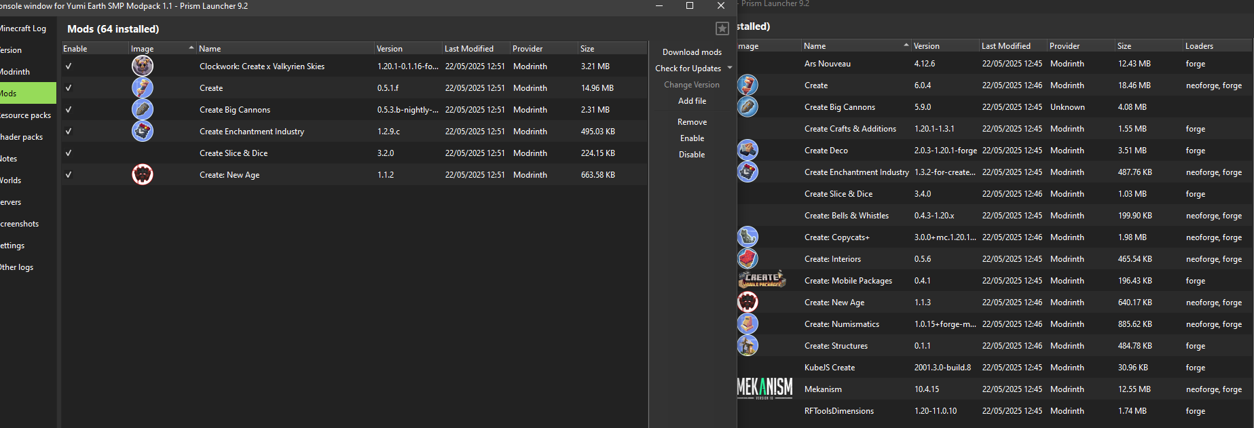Select the KubeJS Create mod row
Image resolution: width=1254 pixels, height=428 pixels.
coord(995,368)
